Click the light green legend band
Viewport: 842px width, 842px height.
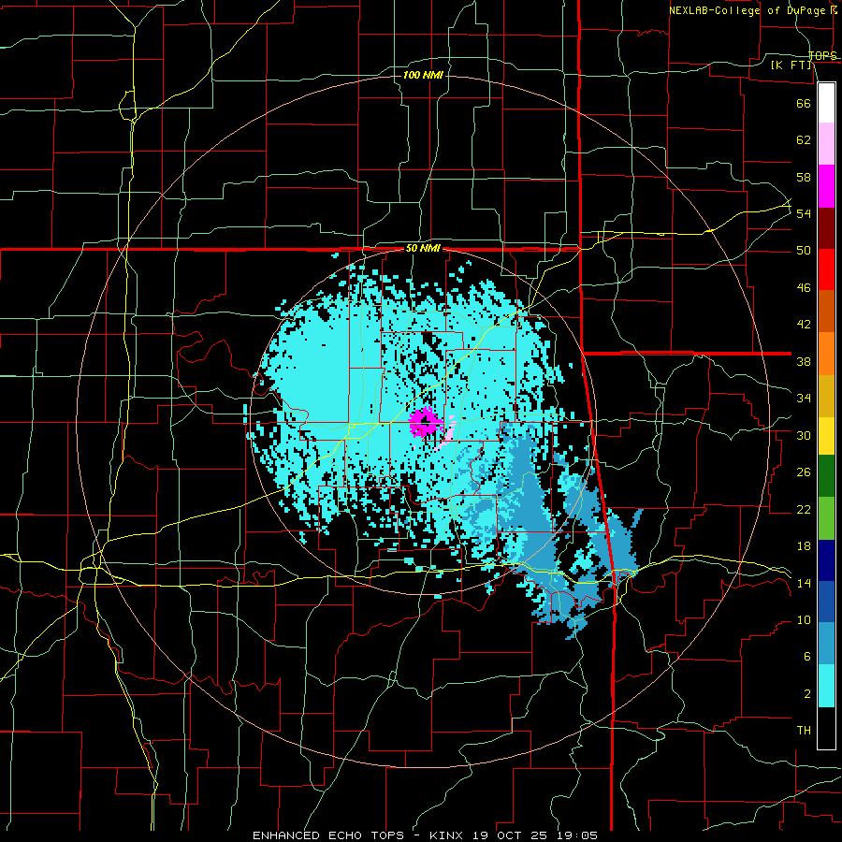pyautogui.click(x=826, y=518)
